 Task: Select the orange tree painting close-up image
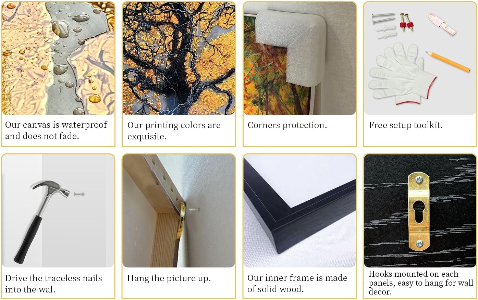(x=179, y=58)
